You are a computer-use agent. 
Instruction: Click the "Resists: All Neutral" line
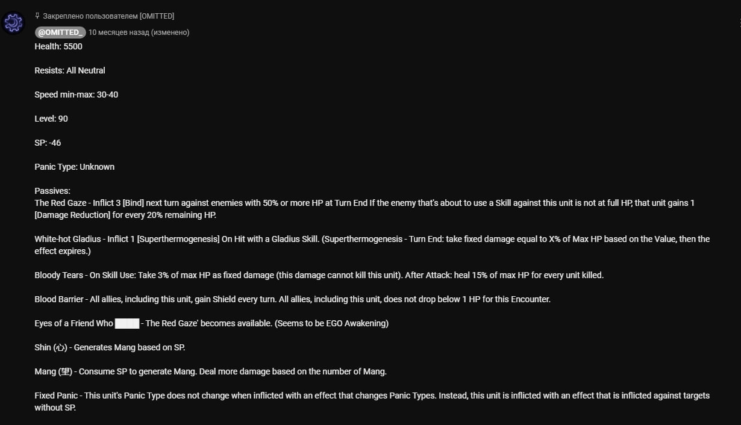coord(70,70)
